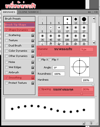Enable the Other Dynamics checkbox
This screenshot has width=100, height=127.
point(6,56)
